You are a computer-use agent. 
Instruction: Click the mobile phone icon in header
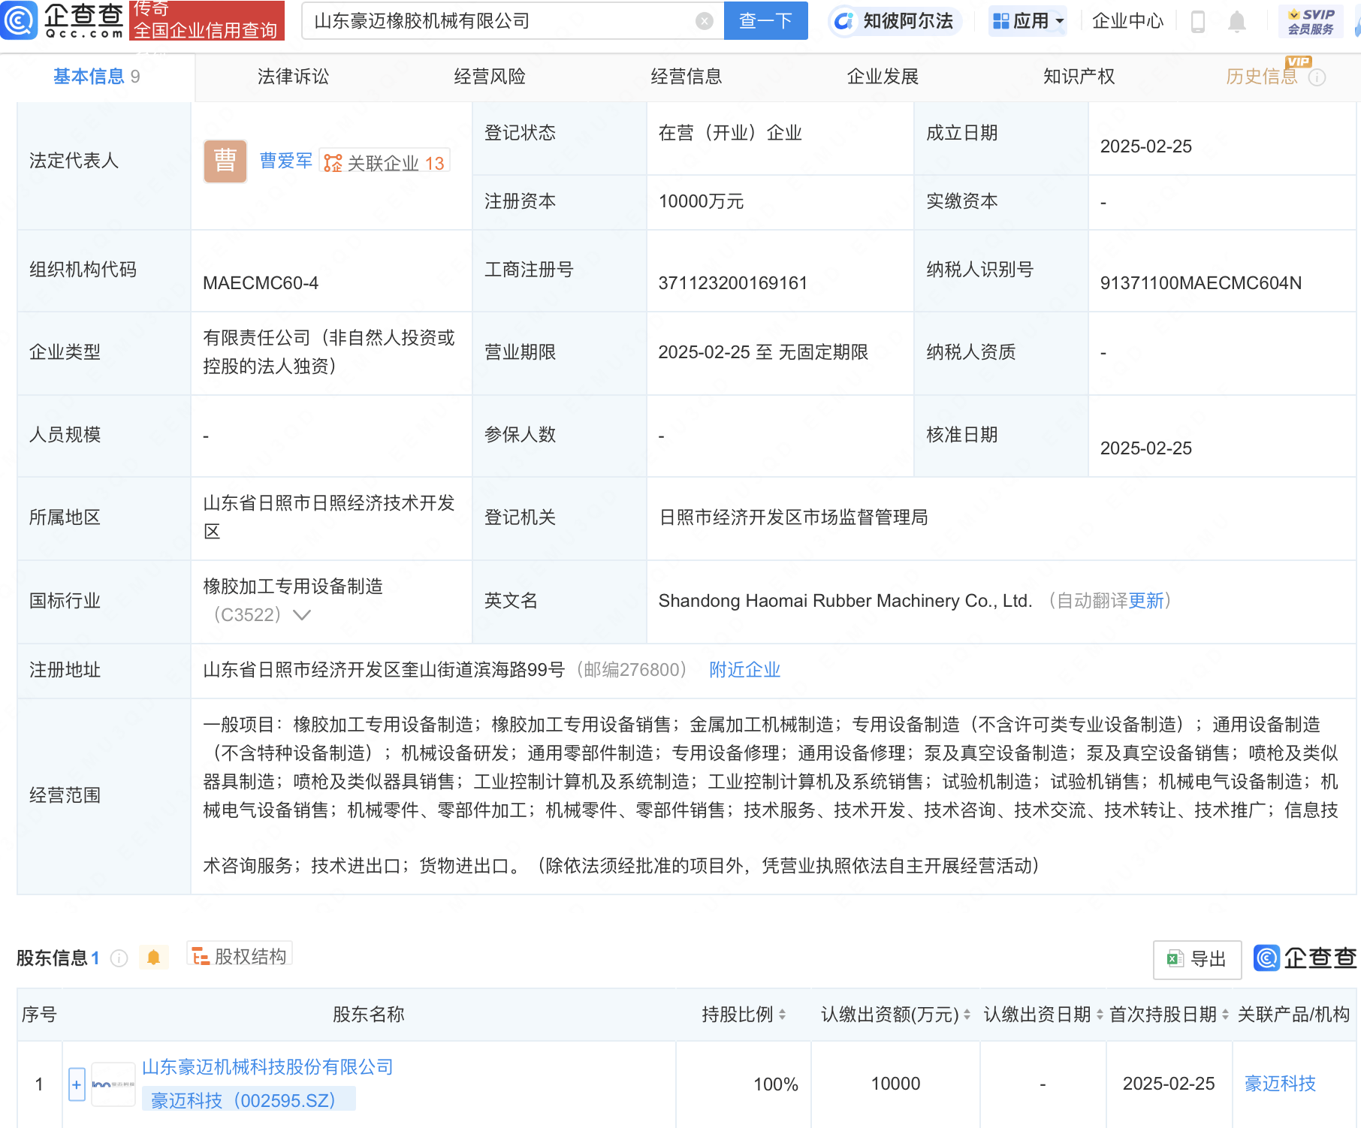[x=1198, y=22]
